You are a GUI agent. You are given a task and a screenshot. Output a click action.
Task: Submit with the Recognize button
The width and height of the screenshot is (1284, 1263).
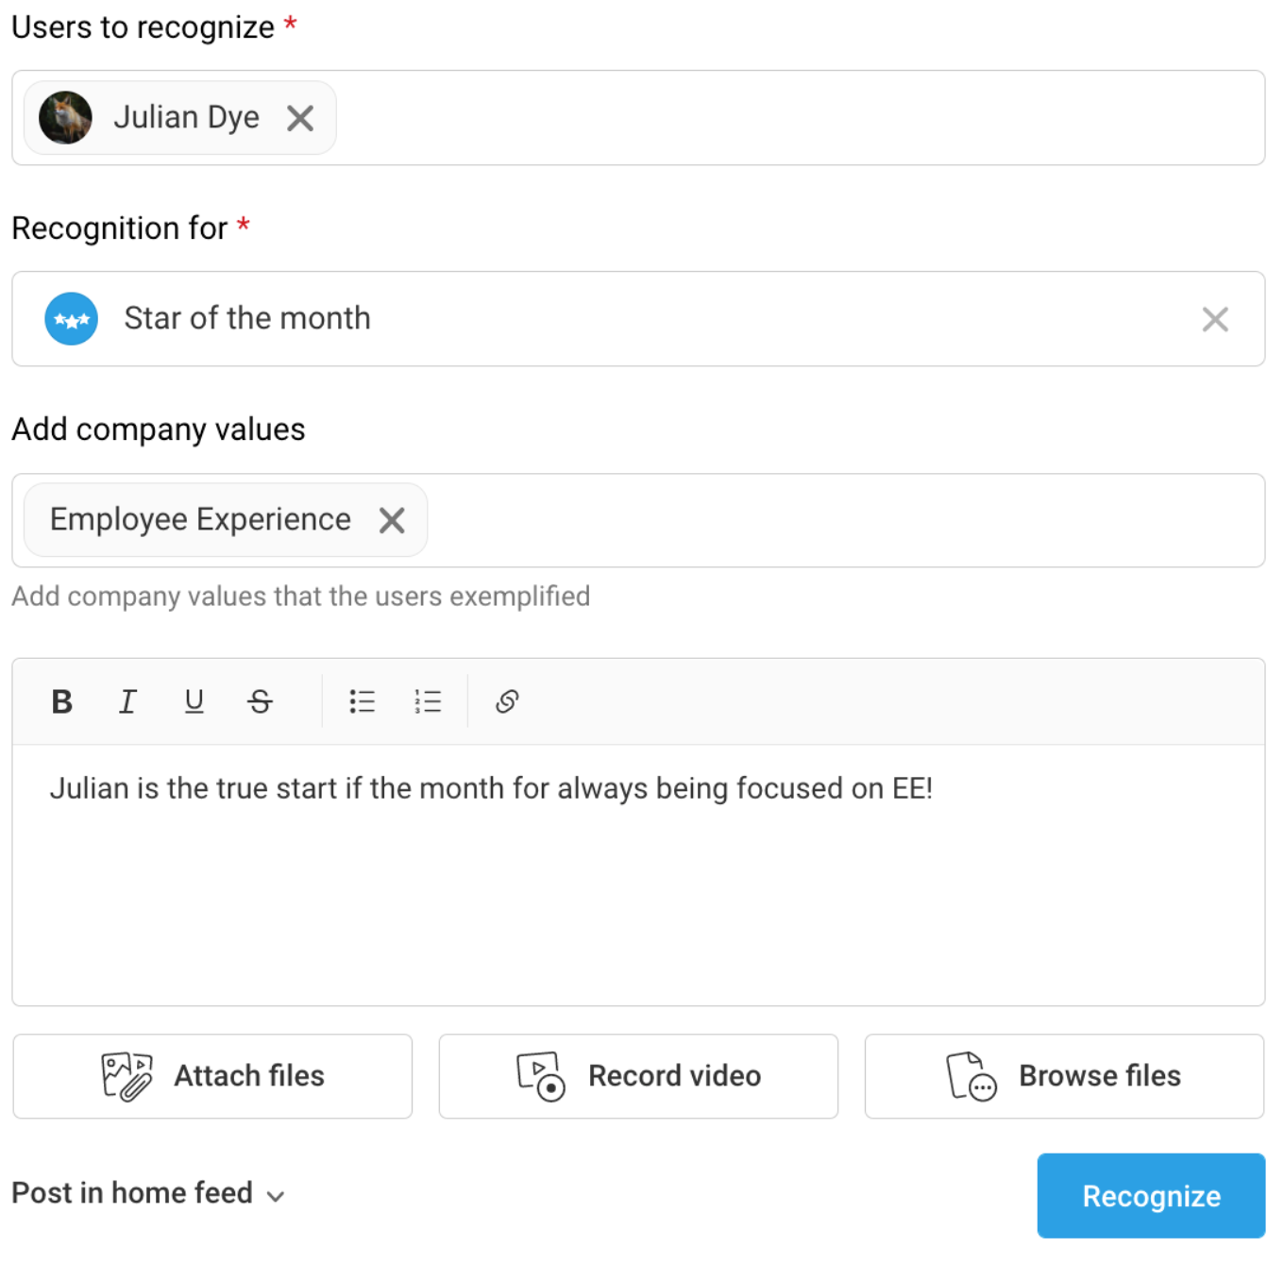pos(1151,1196)
